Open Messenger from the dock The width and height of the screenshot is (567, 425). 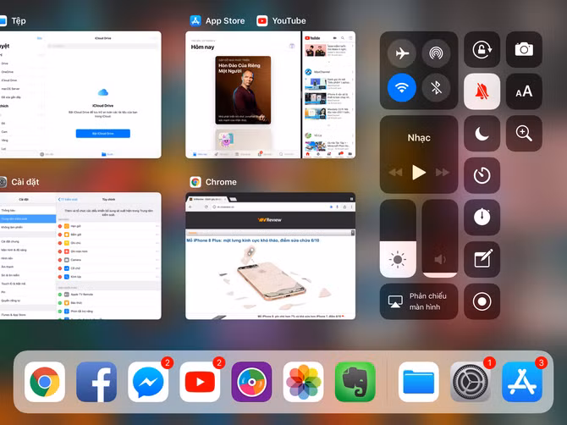[148, 382]
